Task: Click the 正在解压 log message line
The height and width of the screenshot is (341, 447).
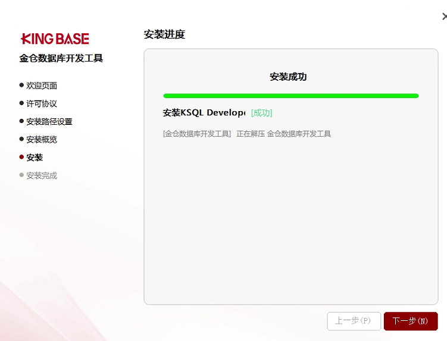Action: pyautogui.click(x=246, y=134)
